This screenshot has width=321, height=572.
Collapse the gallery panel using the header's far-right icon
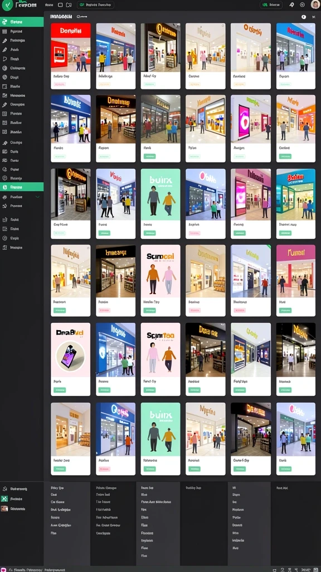(314, 17)
